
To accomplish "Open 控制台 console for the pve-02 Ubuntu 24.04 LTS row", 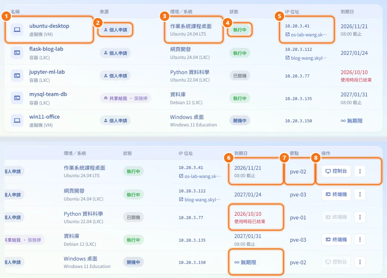I will pyautogui.click(x=336, y=171).
